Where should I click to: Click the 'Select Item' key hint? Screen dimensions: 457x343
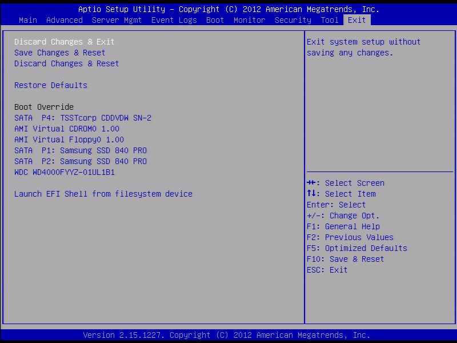[350, 194]
